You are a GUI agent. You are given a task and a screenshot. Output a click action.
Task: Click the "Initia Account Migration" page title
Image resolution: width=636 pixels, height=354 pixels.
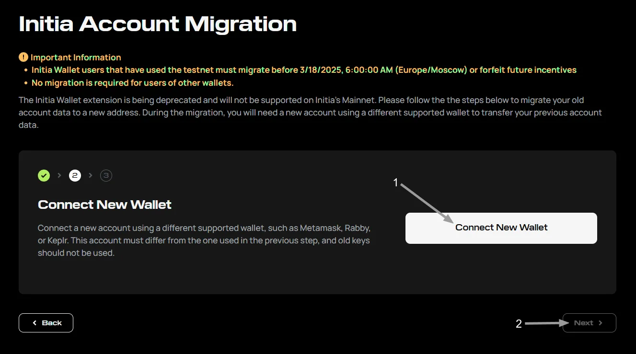point(158,24)
